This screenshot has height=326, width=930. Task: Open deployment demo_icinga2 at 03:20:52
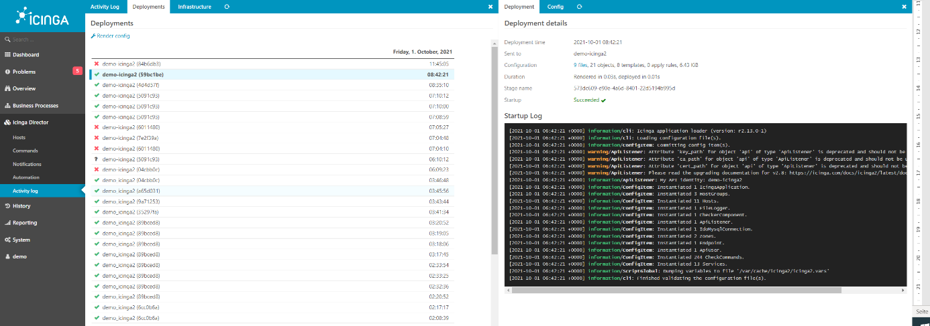click(271, 223)
